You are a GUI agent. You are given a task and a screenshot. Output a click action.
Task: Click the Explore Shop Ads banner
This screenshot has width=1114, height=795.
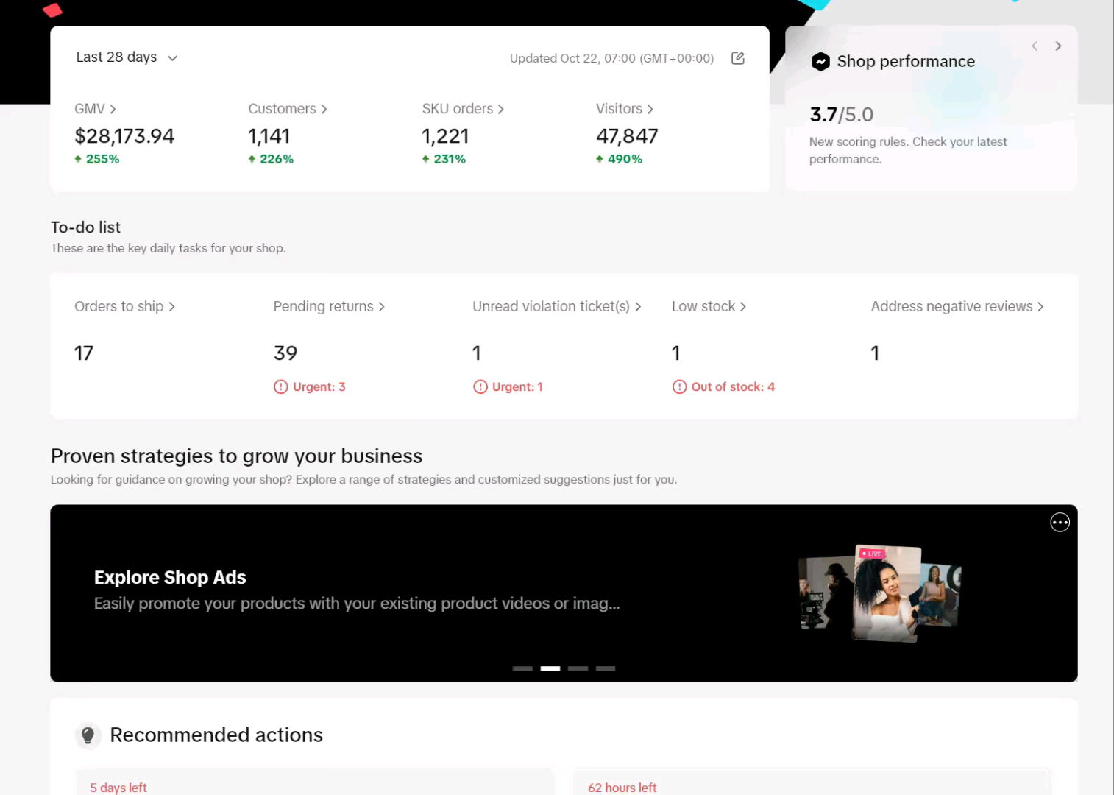(x=356, y=590)
